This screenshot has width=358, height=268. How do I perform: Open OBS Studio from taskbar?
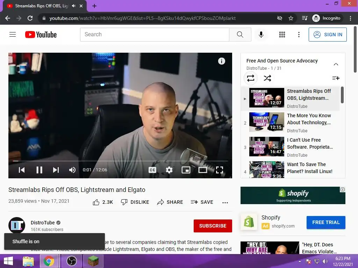tap(72, 261)
